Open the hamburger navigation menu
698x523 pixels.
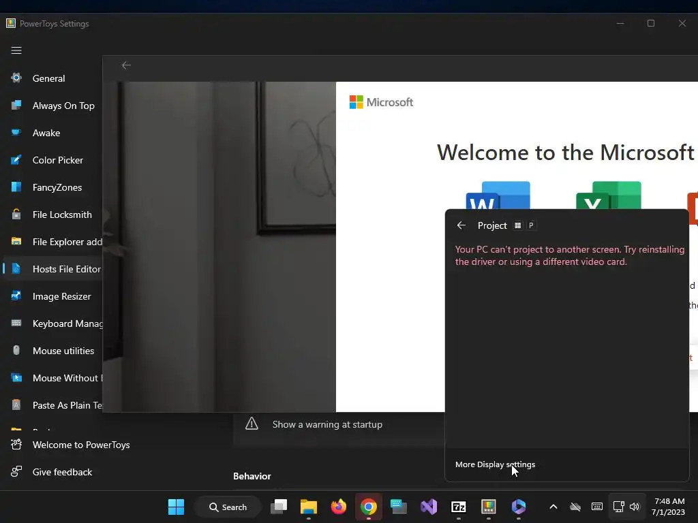pos(16,50)
